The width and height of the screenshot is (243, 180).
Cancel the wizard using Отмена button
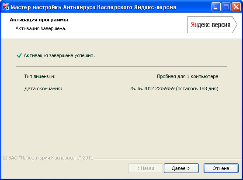point(221,168)
